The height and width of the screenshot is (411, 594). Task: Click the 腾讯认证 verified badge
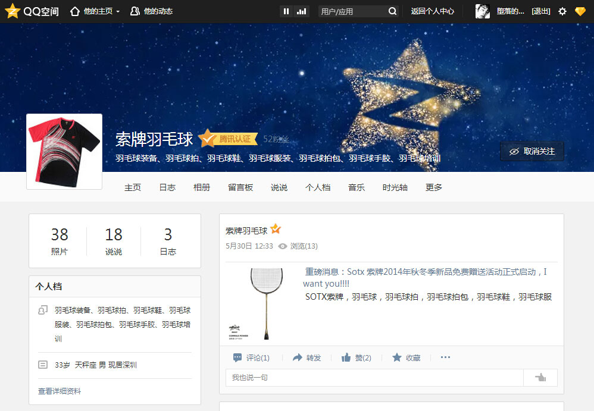tap(229, 139)
